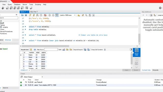
Task: Click the refresh results icon
Action: tap(35, 50)
